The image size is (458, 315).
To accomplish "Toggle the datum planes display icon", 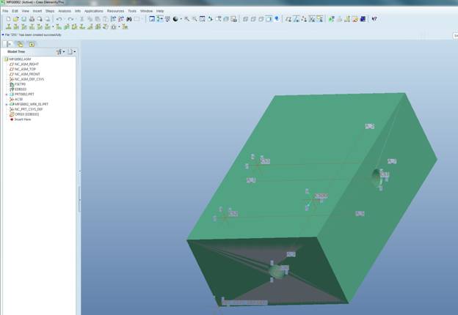I will coord(288,19).
